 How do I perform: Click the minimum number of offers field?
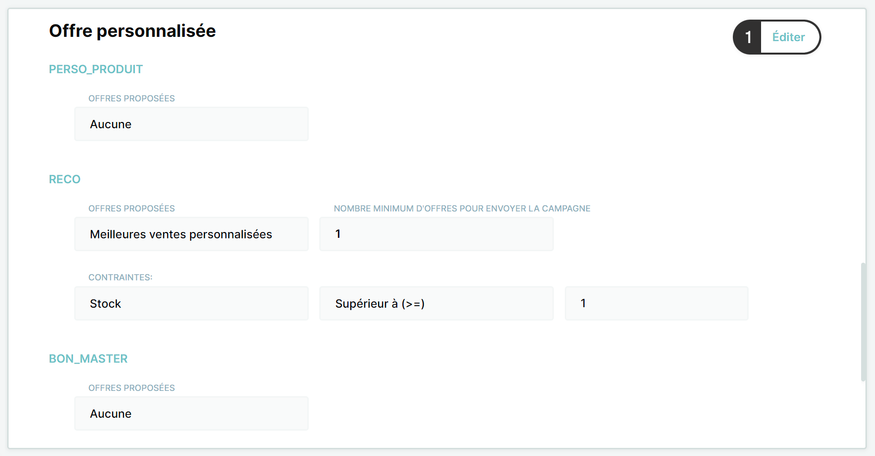coord(437,234)
